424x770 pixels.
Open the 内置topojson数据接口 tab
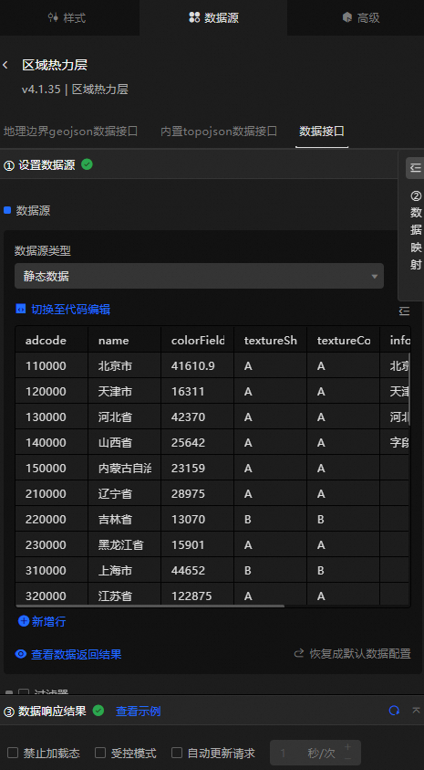219,132
